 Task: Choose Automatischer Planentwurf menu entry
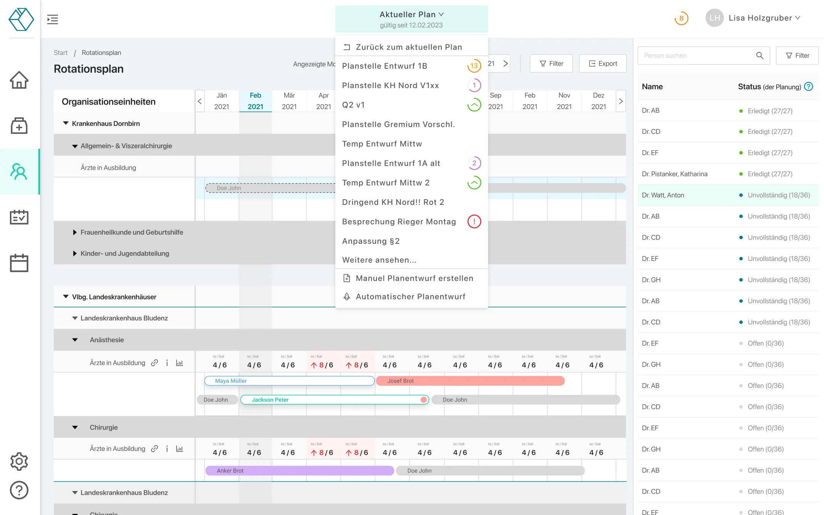tap(410, 297)
